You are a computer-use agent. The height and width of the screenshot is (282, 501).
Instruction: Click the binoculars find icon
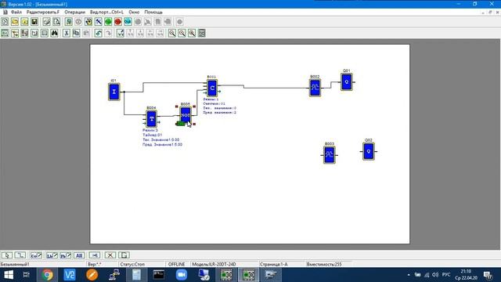pyautogui.click(x=54, y=33)
